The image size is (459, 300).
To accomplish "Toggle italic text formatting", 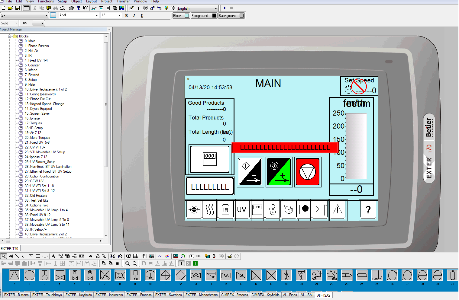I will [134, 16].
